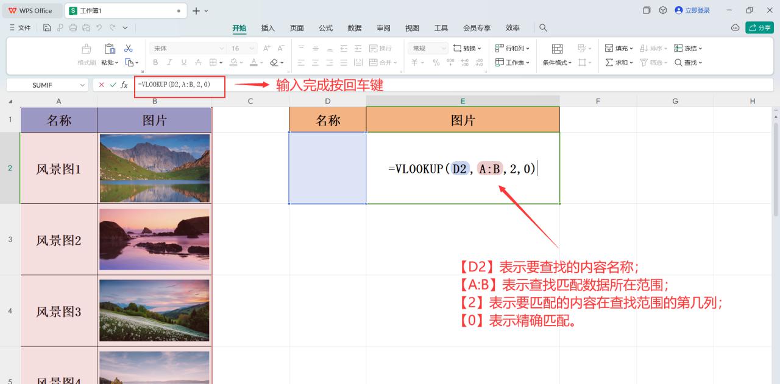Click the 分享 (Share) button

[760, 28]
